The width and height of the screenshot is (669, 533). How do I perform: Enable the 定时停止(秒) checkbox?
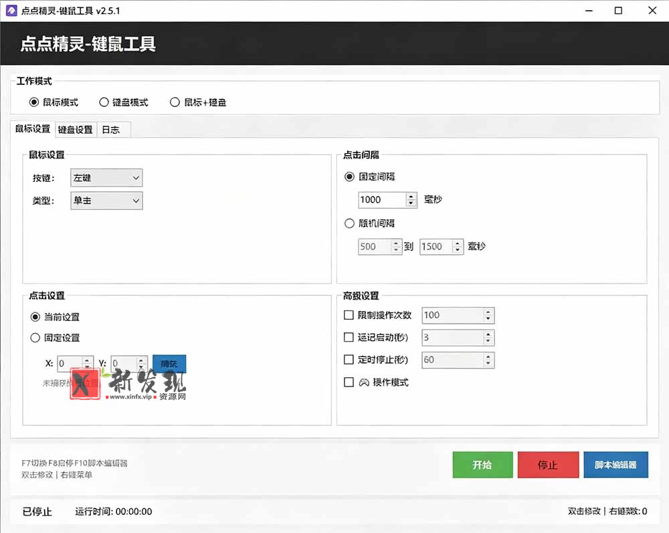[x=349, y=359]
